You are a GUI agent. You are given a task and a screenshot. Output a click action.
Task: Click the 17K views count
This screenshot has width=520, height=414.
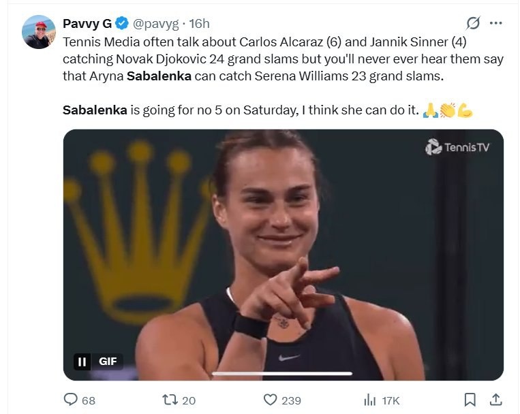(x=391, y=400)
